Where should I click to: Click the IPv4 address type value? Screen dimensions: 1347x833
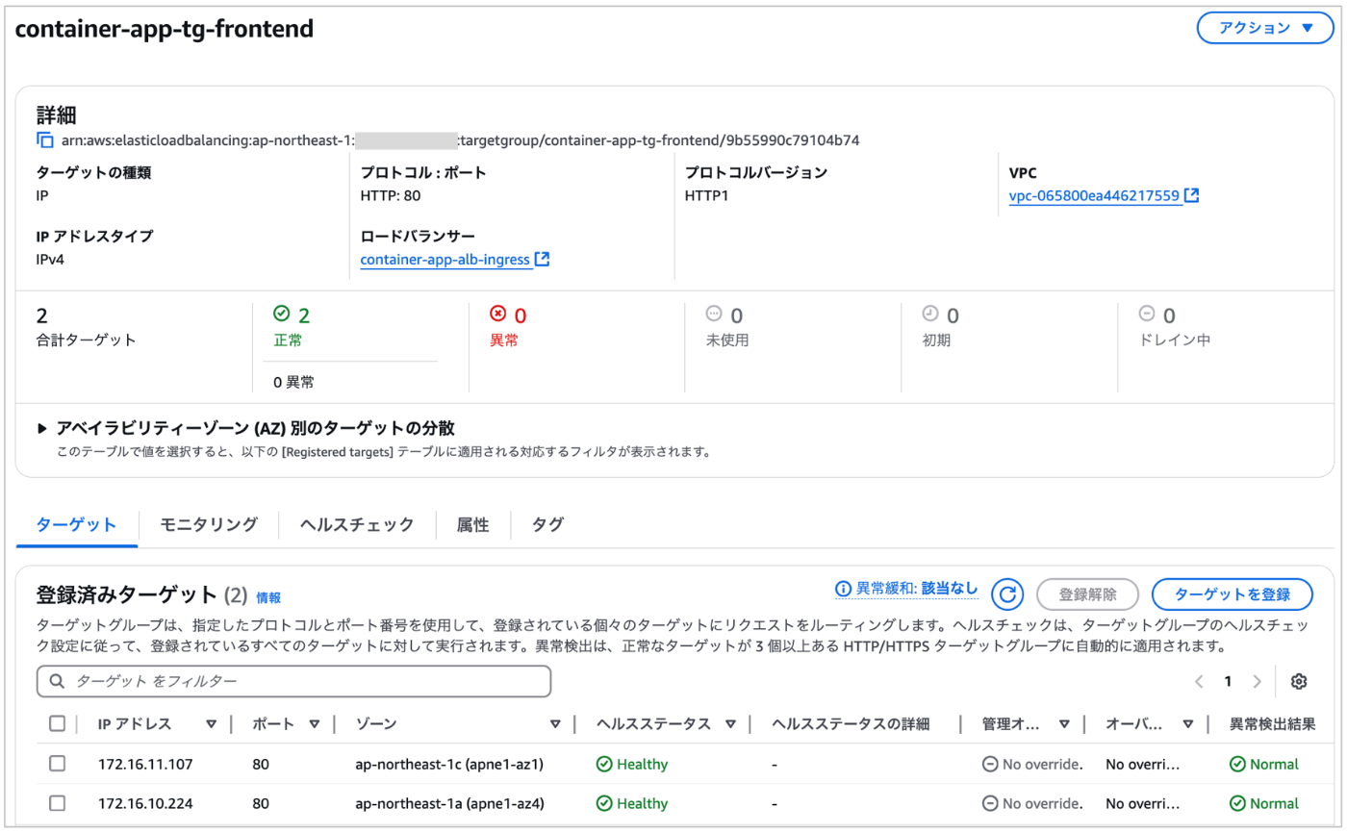click(x=49, y=259)
